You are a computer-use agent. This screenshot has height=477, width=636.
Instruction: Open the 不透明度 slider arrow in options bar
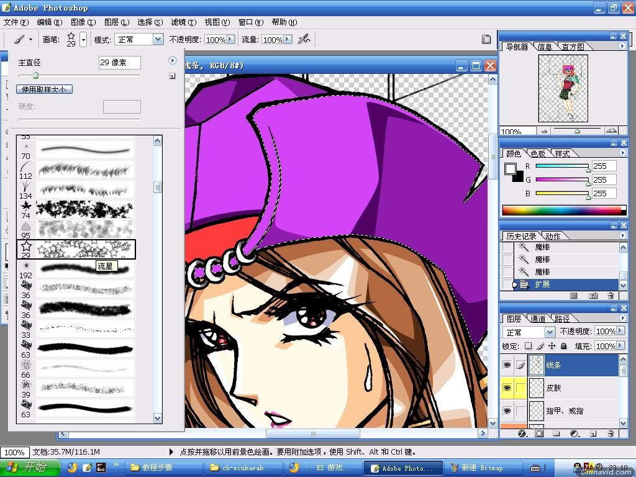[x=231, y=39]
